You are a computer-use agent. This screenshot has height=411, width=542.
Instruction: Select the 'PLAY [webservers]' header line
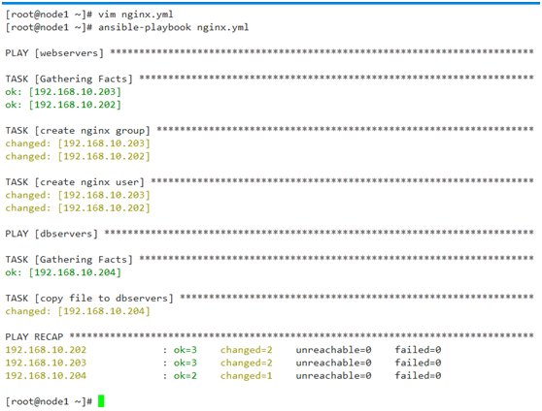tap(270, 53)
